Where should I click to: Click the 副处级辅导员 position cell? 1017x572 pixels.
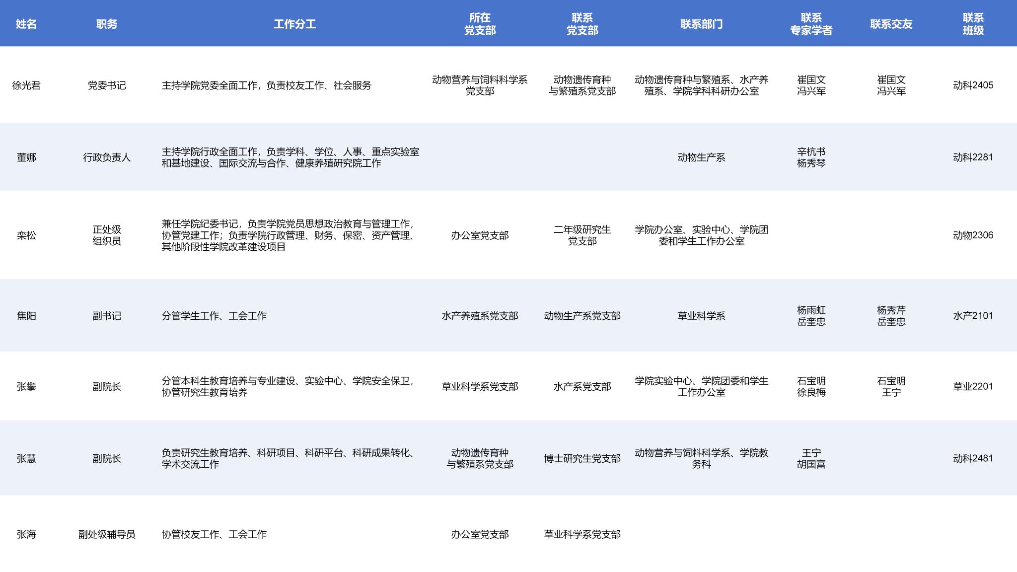107,534
